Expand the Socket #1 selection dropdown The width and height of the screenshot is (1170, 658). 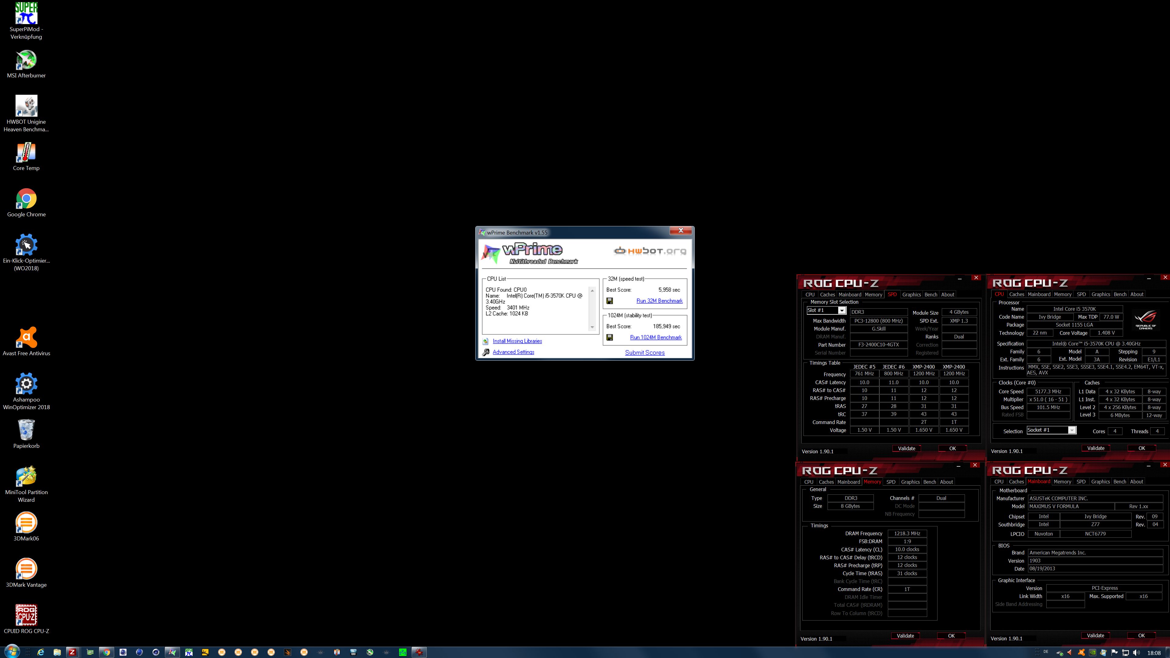[1072, 430]
